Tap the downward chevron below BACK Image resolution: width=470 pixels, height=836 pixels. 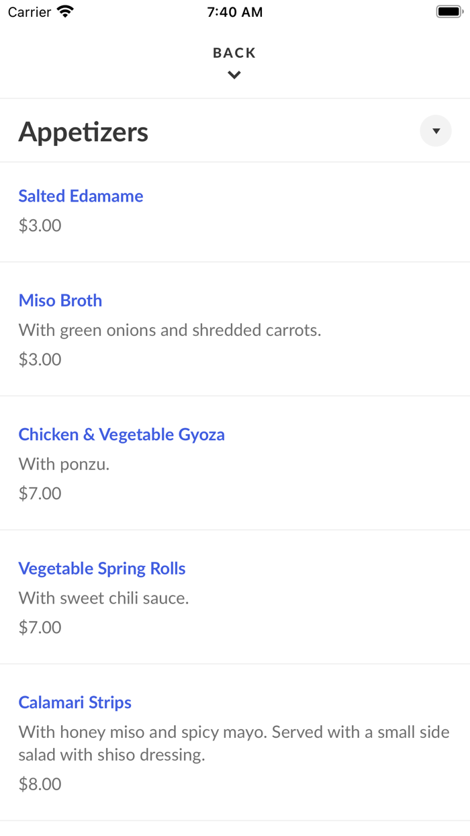point(234,75)
